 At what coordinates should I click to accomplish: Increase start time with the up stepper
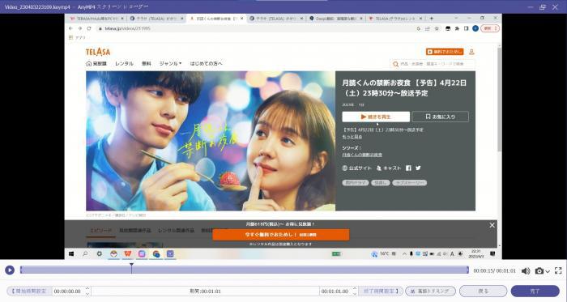[87, 288]
